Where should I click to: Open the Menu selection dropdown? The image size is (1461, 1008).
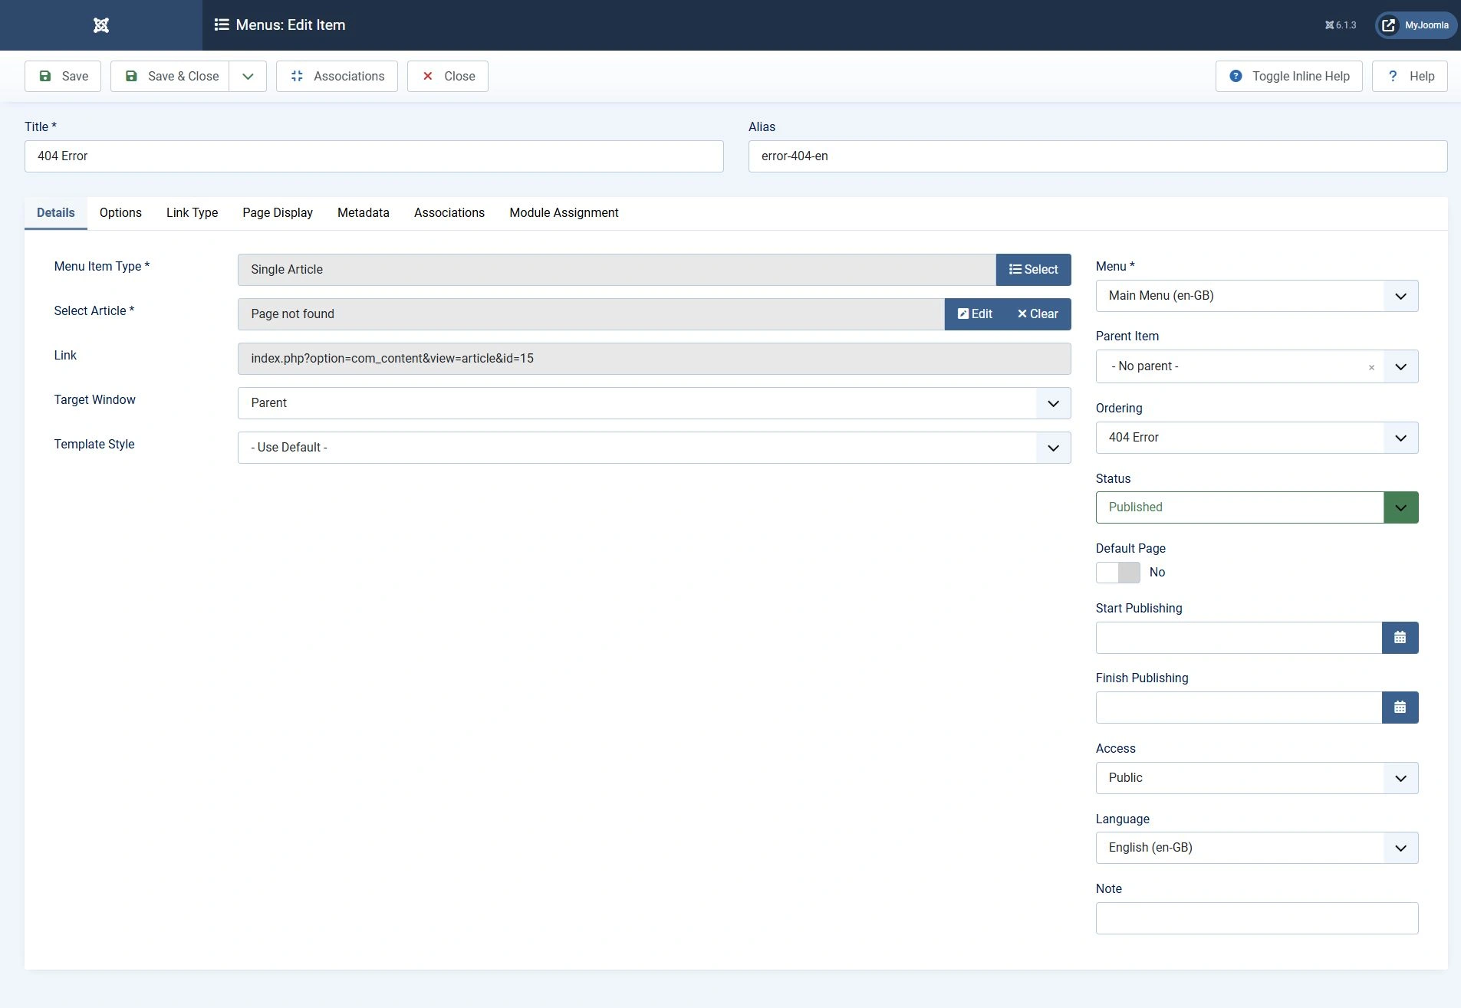coord(1257,296)
